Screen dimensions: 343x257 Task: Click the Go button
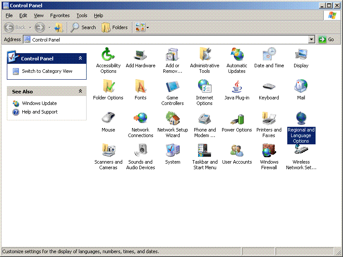pyautogui.click(x=326, y=39)
